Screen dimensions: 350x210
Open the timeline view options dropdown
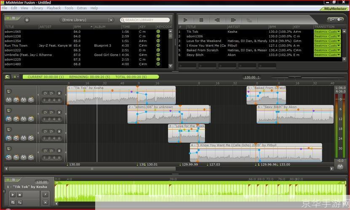(x=15, y=77)
